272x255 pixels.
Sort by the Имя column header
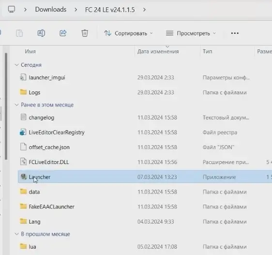click(x=30, y=51)
